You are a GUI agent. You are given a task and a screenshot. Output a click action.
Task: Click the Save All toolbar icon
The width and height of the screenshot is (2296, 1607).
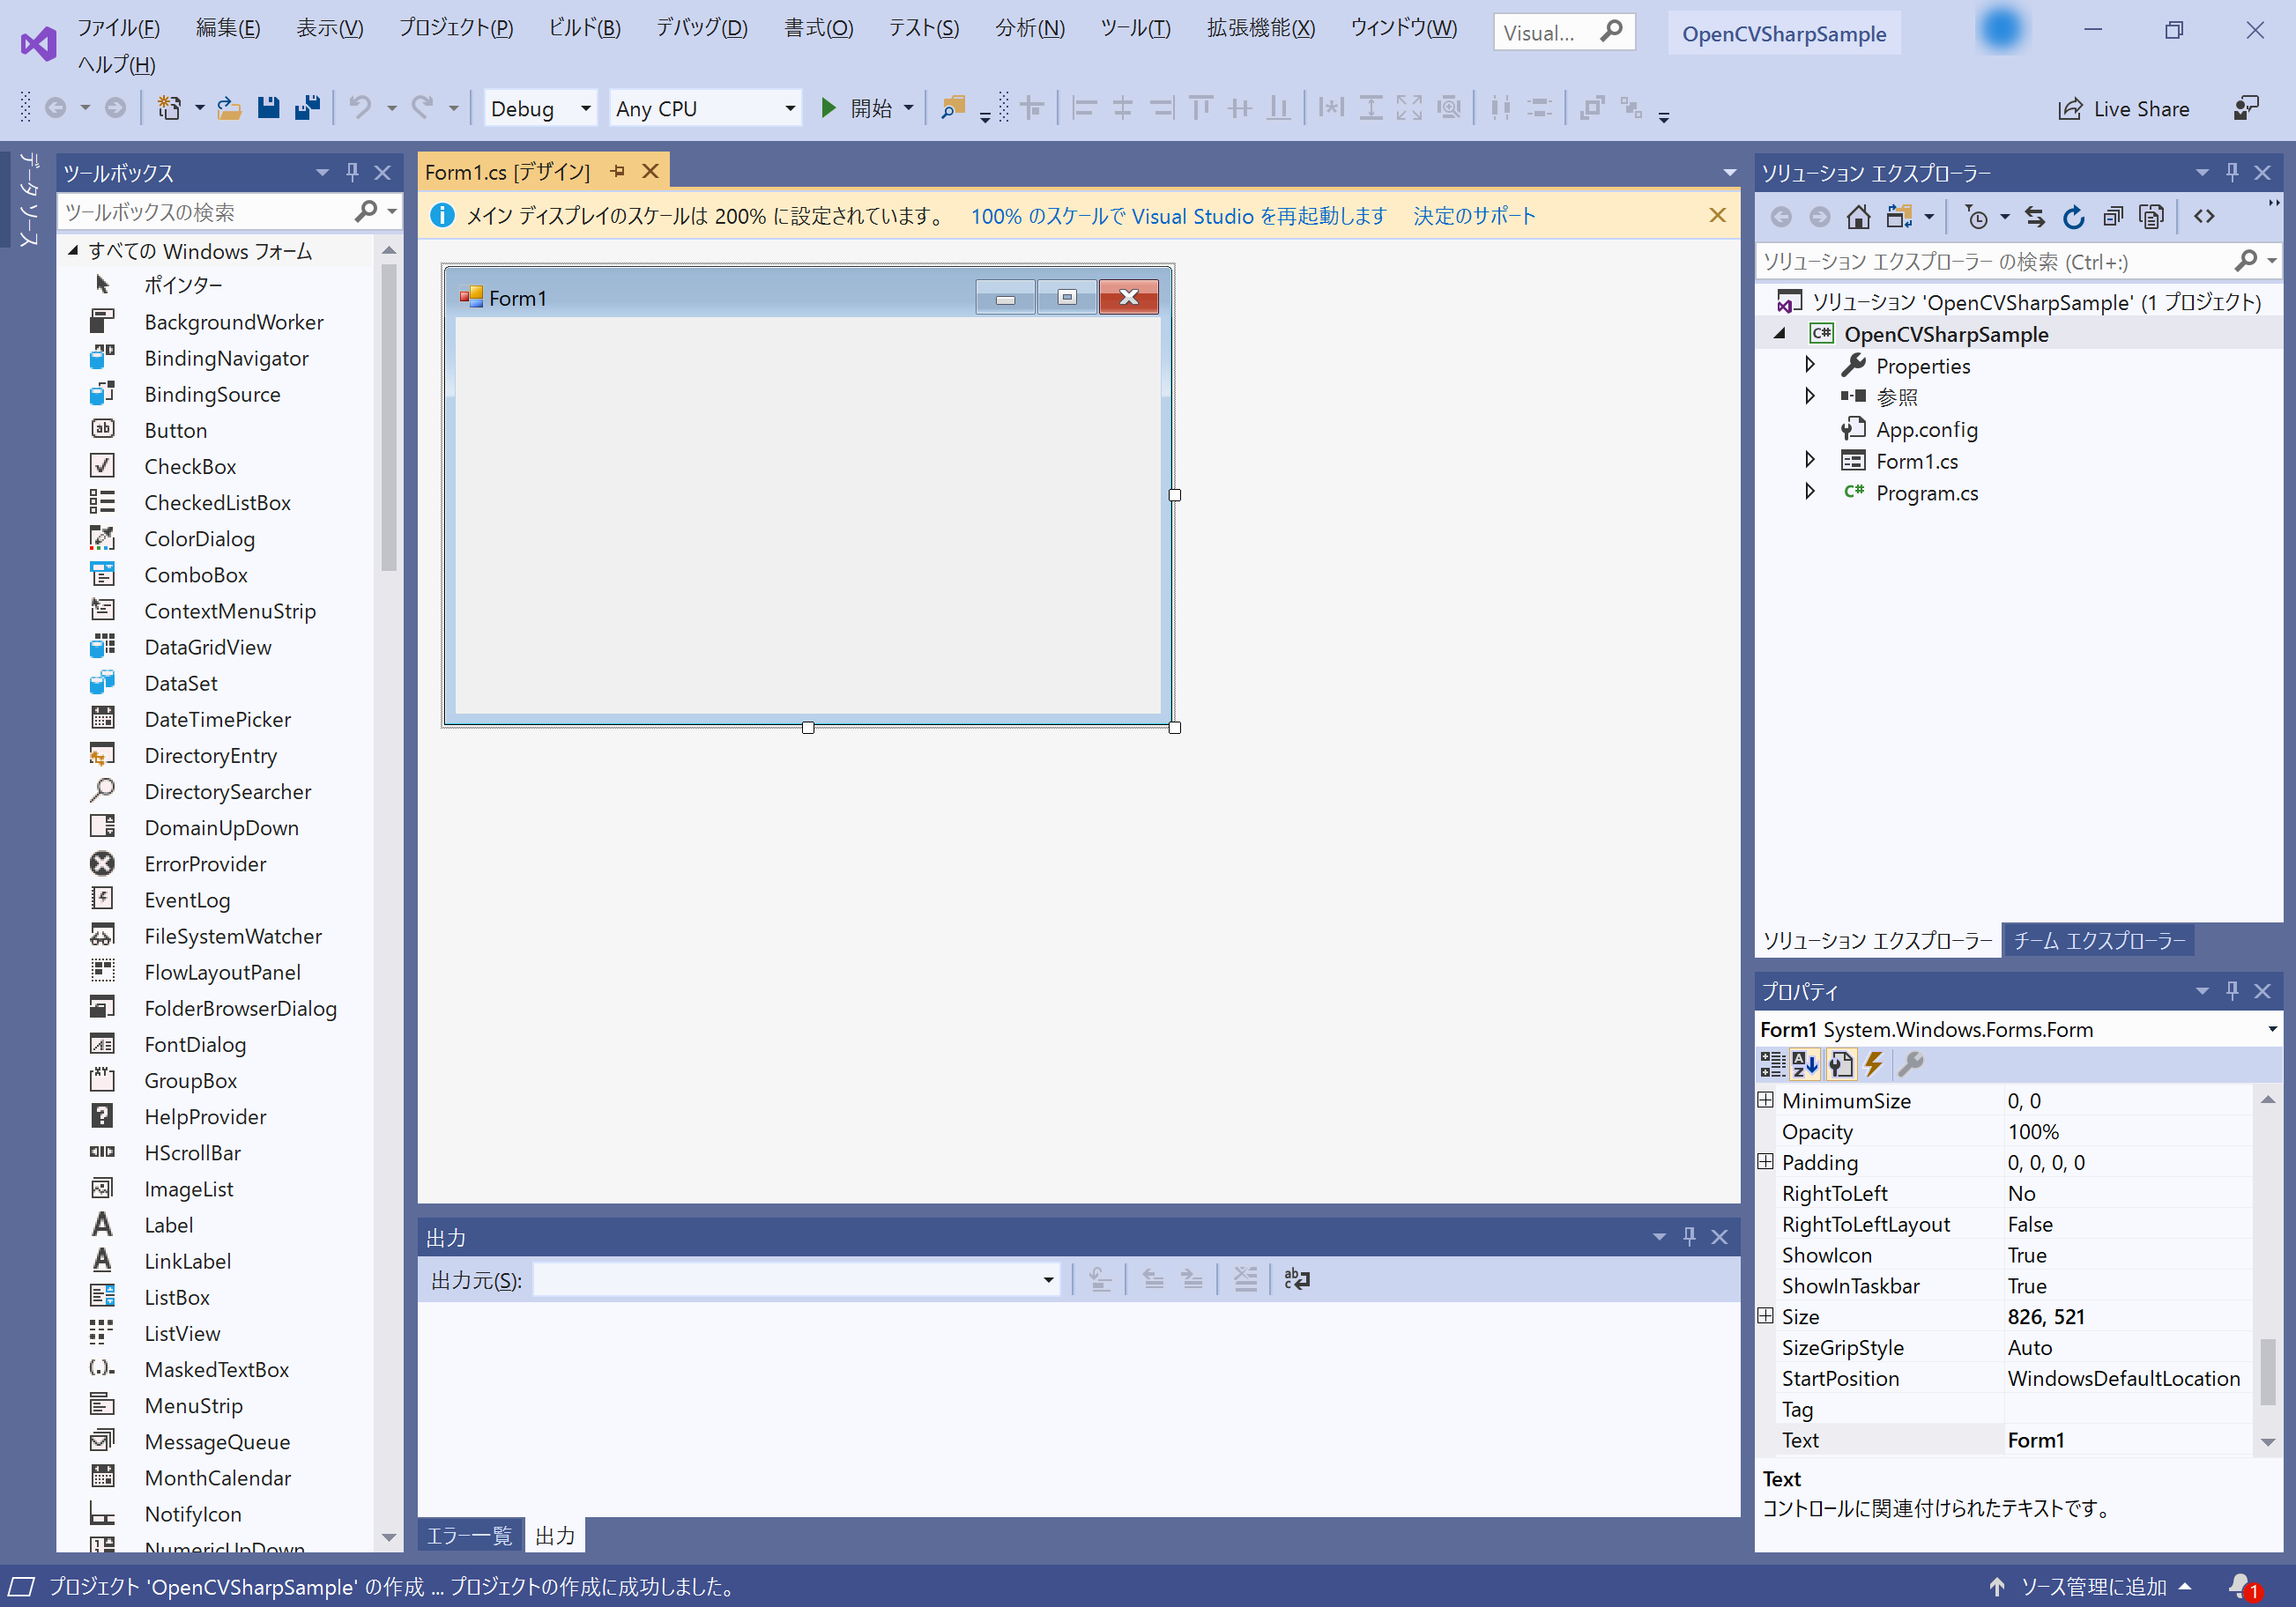pos(307,108)
